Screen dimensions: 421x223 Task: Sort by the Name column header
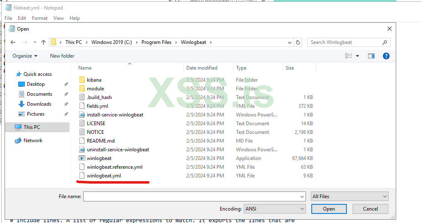coord(85,68)
